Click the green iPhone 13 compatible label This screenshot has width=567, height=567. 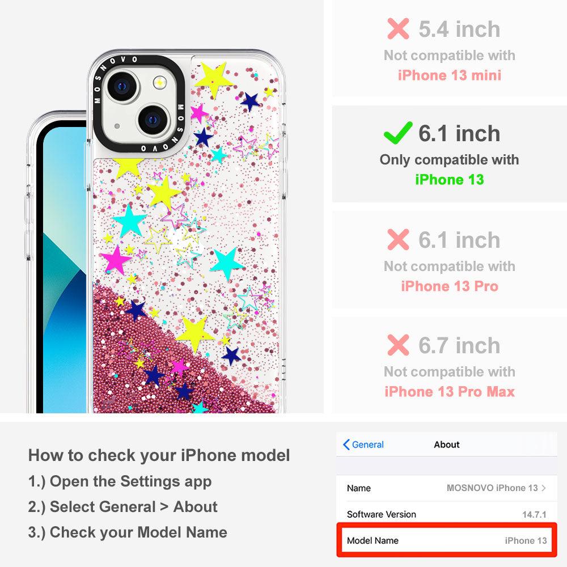pos(450,179)
